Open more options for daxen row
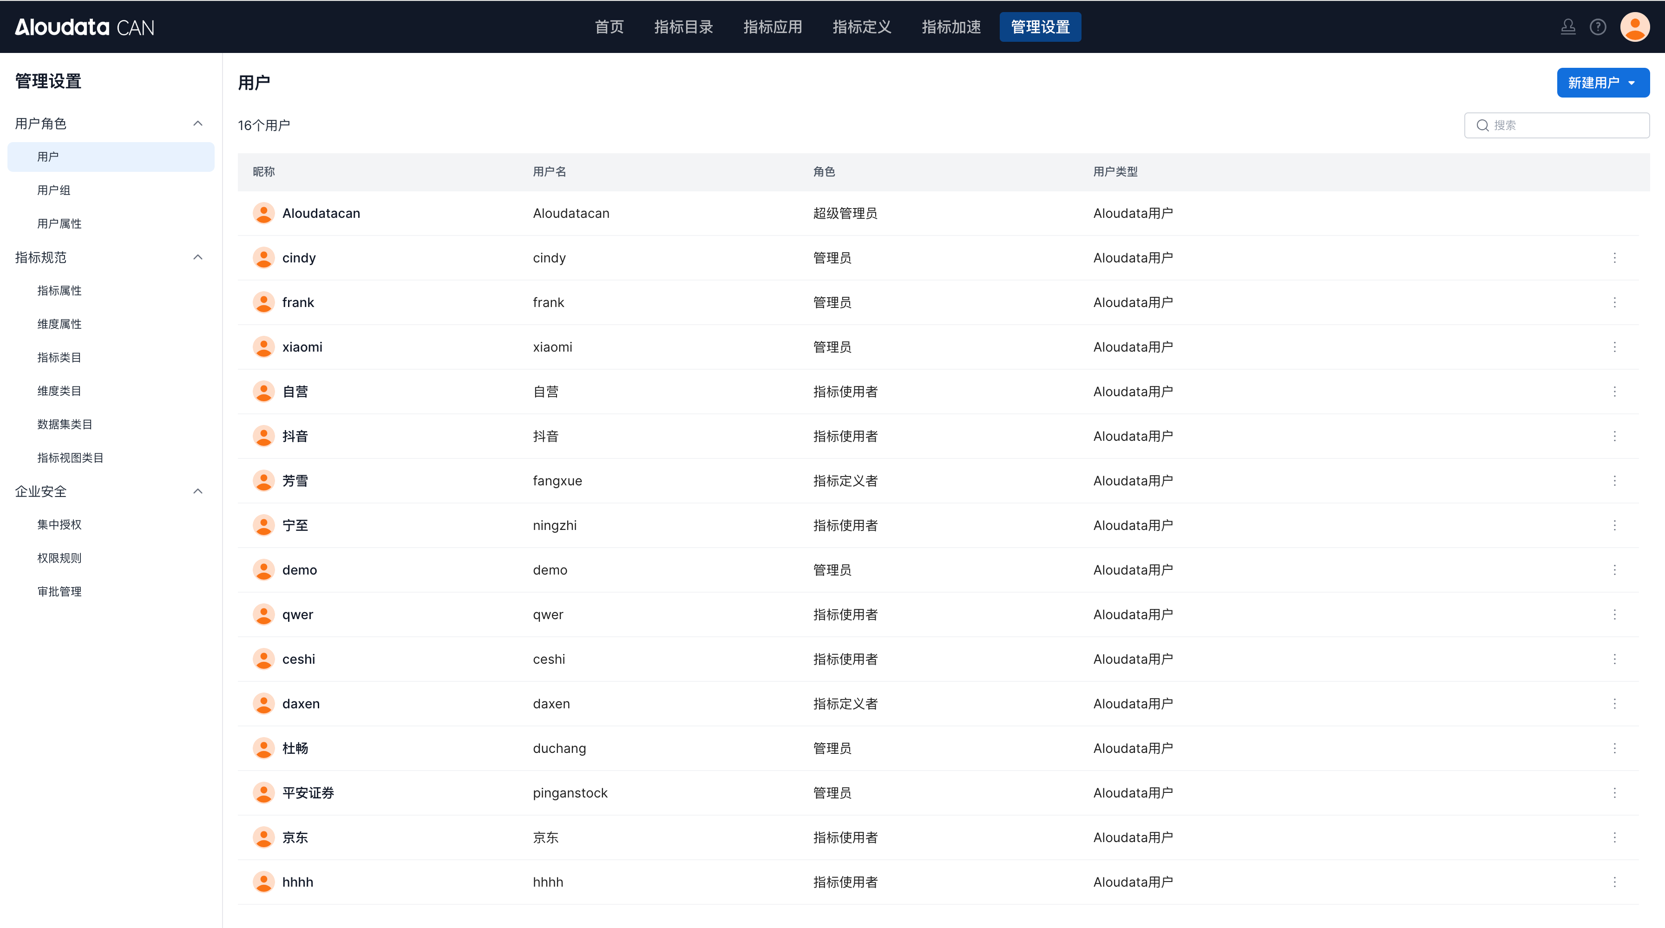 [1614, 704]
